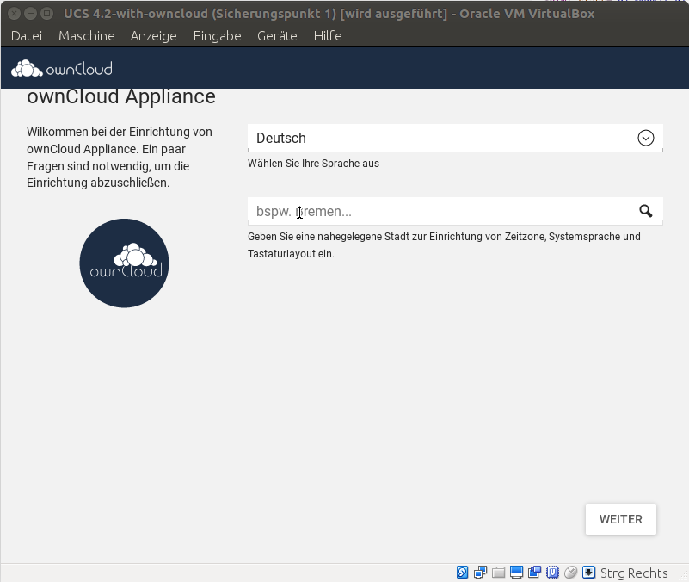Open the Eingabe menu
This screenshot has height=582, width=689.
tap(217, 35)
